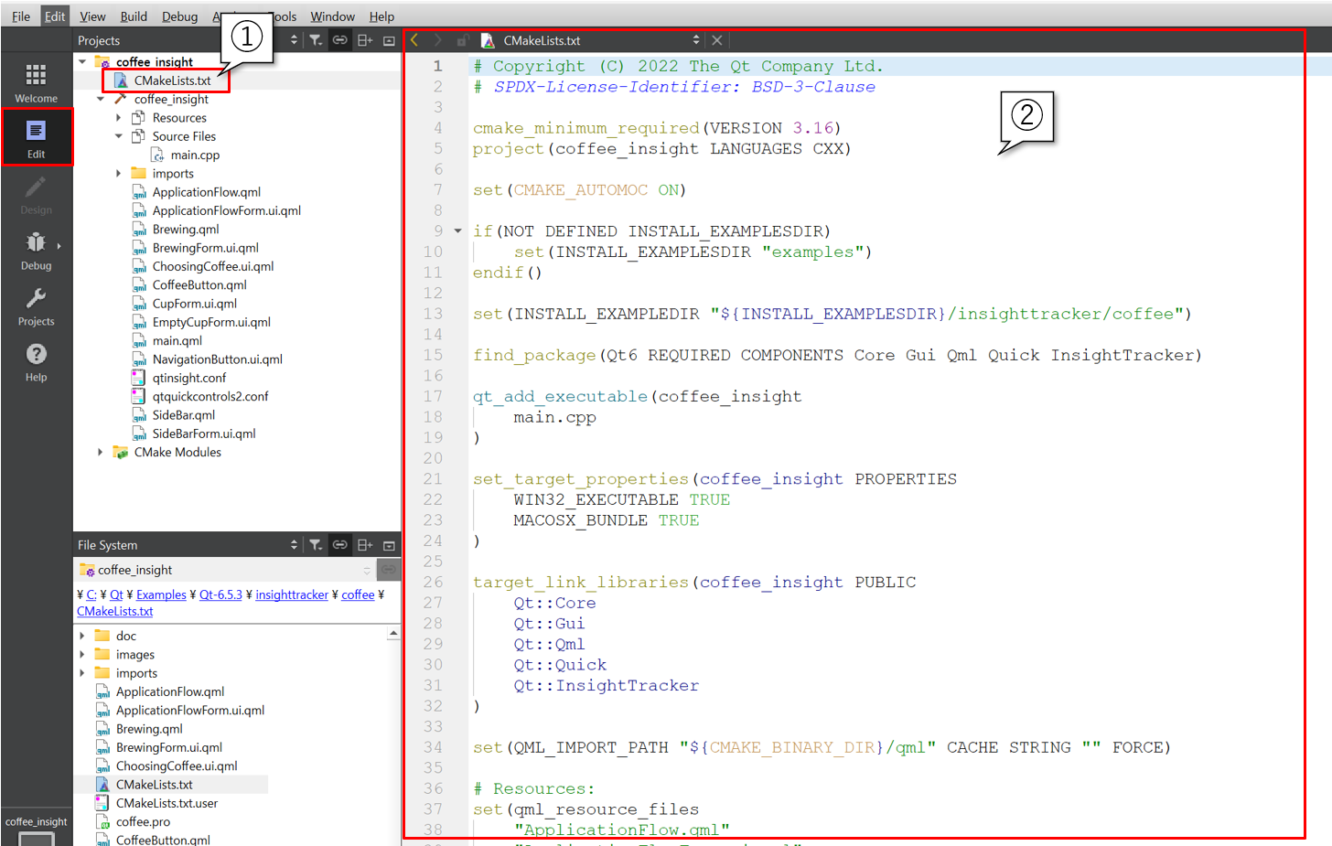Screen dimensions: 1332x846
Task: Open the Window menu
Action: 332,16
